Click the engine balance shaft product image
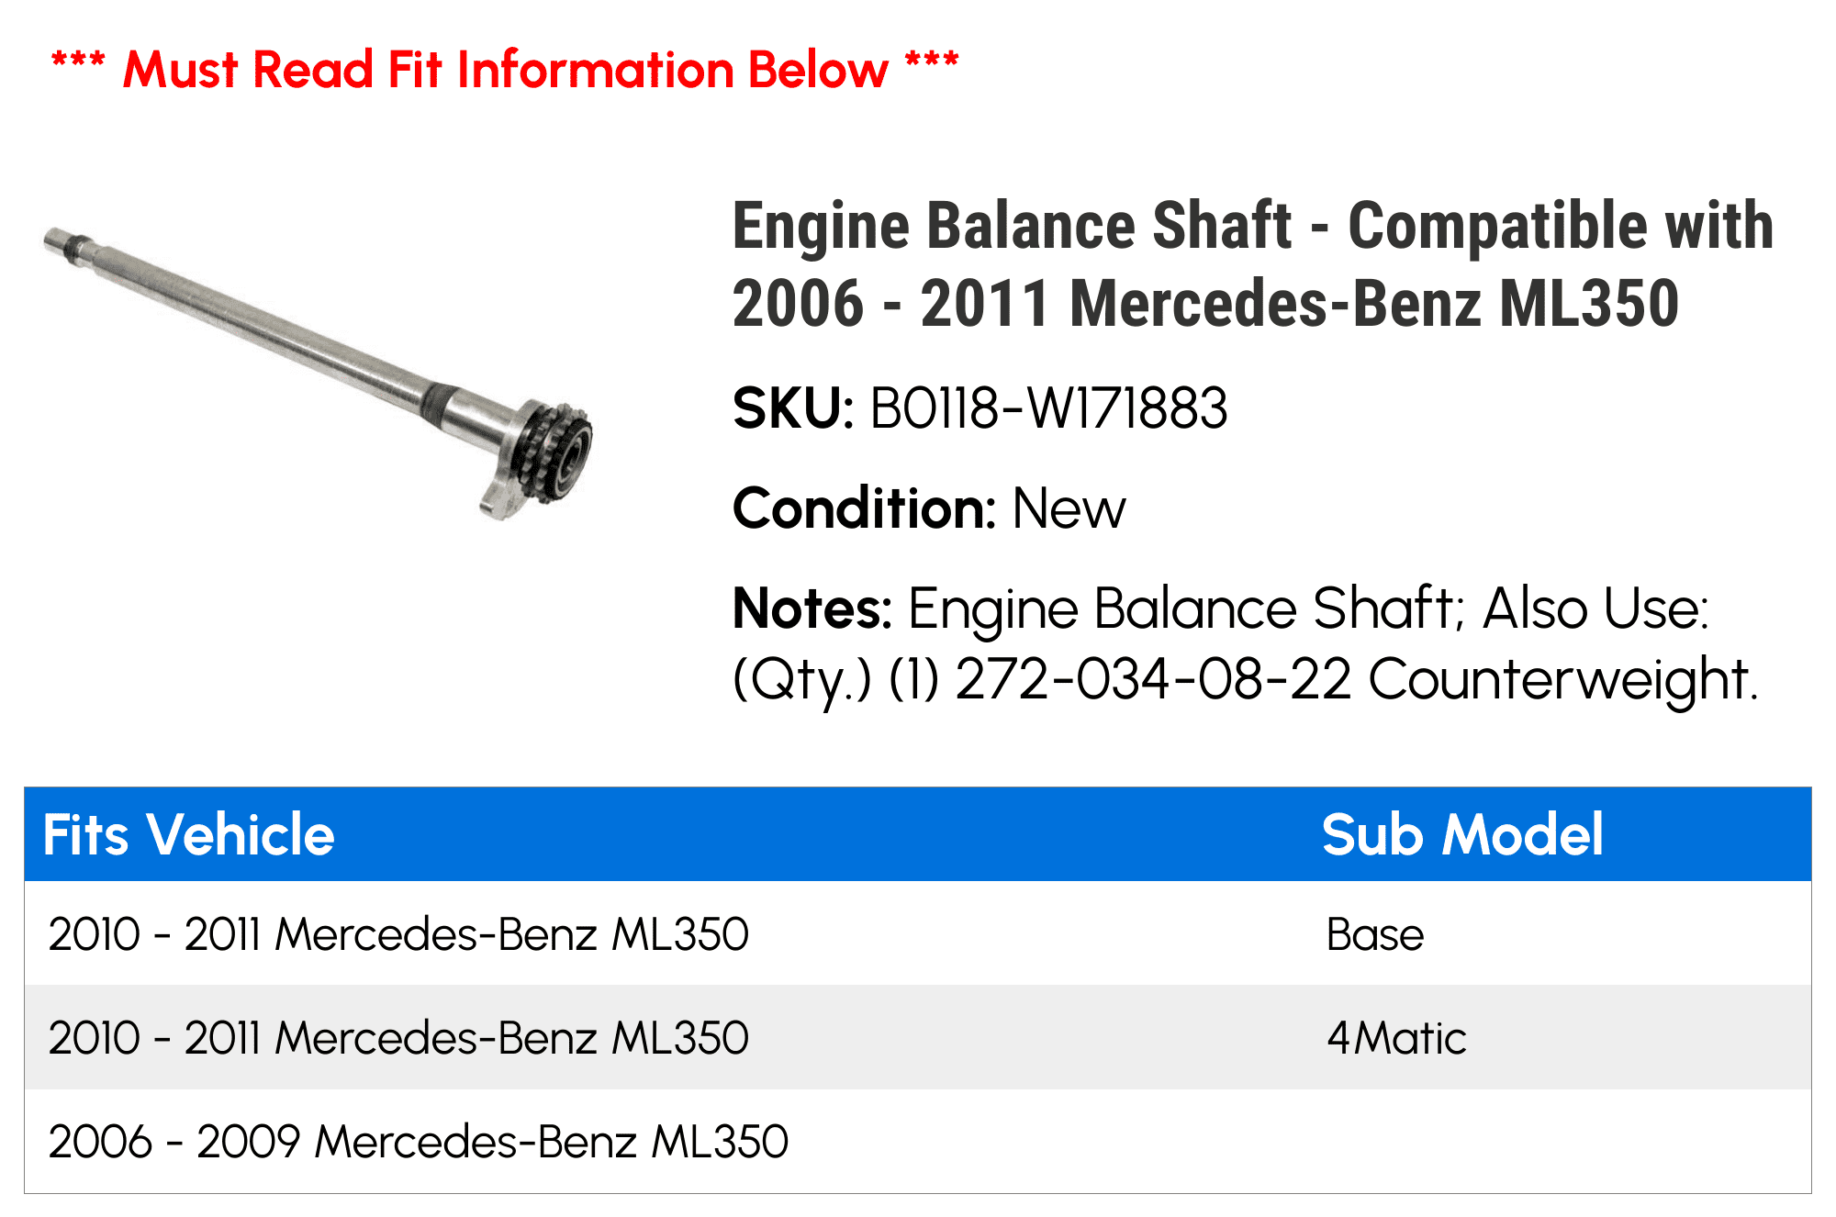The image size is (1836, 1217). pos(318,374)
